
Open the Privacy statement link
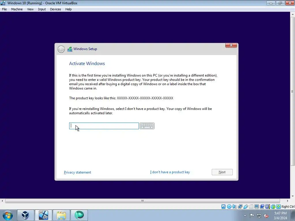(x=77, y=172)
